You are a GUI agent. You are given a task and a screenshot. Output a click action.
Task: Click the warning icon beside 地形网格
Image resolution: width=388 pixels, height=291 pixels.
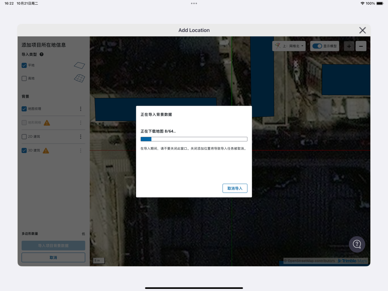click(x=47, y=123)
